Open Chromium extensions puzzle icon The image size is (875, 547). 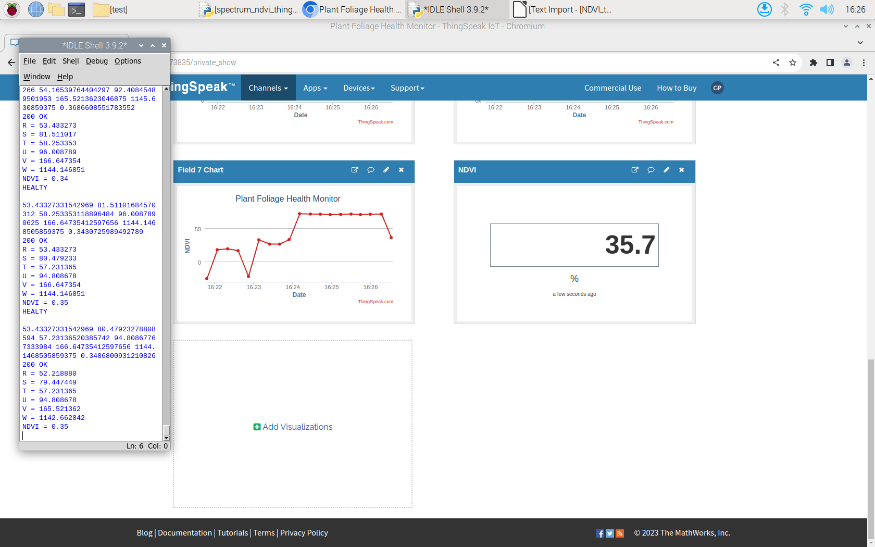pos(814,63)
